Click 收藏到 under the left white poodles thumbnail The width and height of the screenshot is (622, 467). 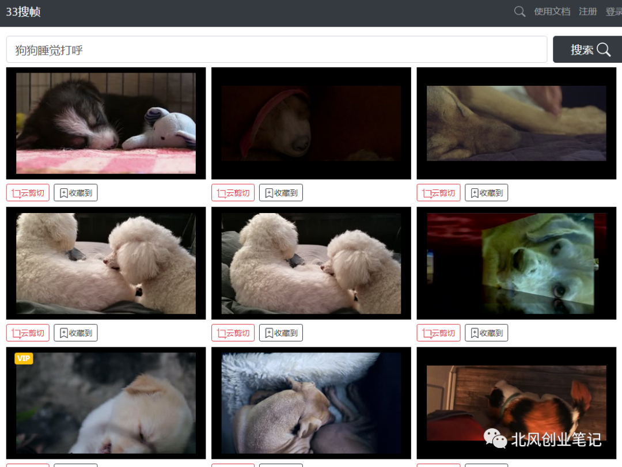75,333
